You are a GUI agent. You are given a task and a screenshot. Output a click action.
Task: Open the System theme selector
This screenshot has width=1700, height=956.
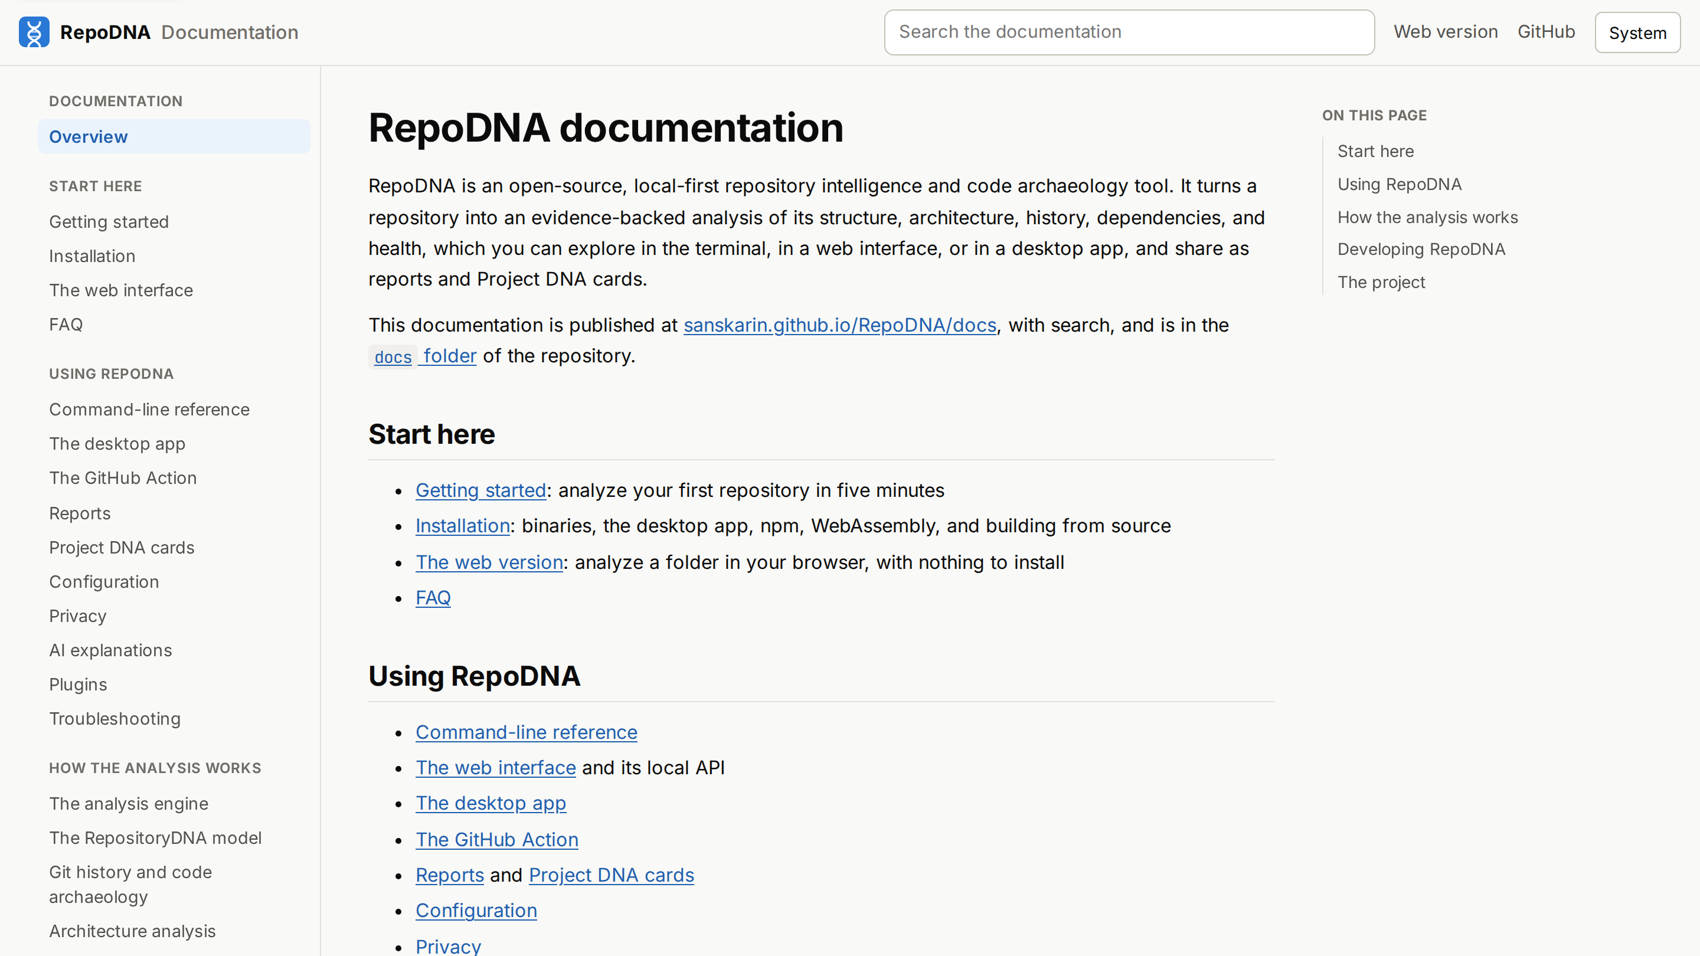[1637, 32]
